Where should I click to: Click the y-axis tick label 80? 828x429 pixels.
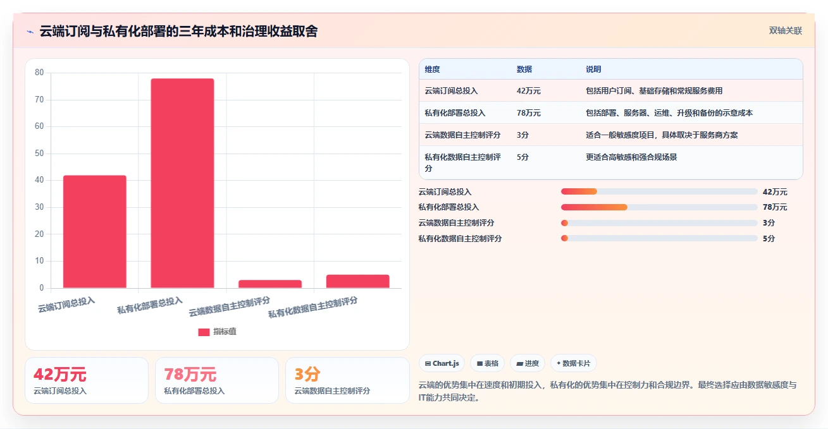[x=39, y=73]
